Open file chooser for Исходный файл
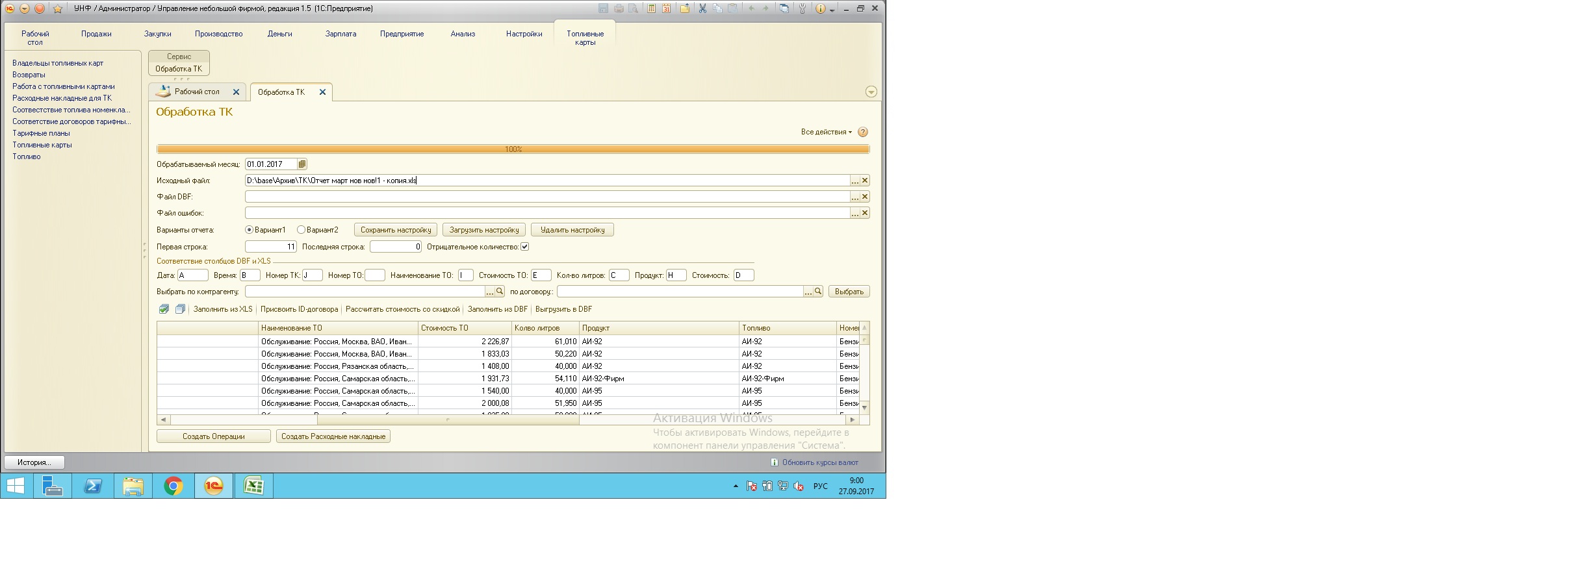 855,181
